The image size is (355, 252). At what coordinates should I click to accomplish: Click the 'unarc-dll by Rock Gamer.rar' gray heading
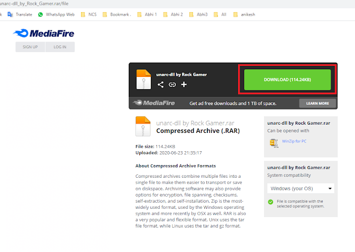195,123
